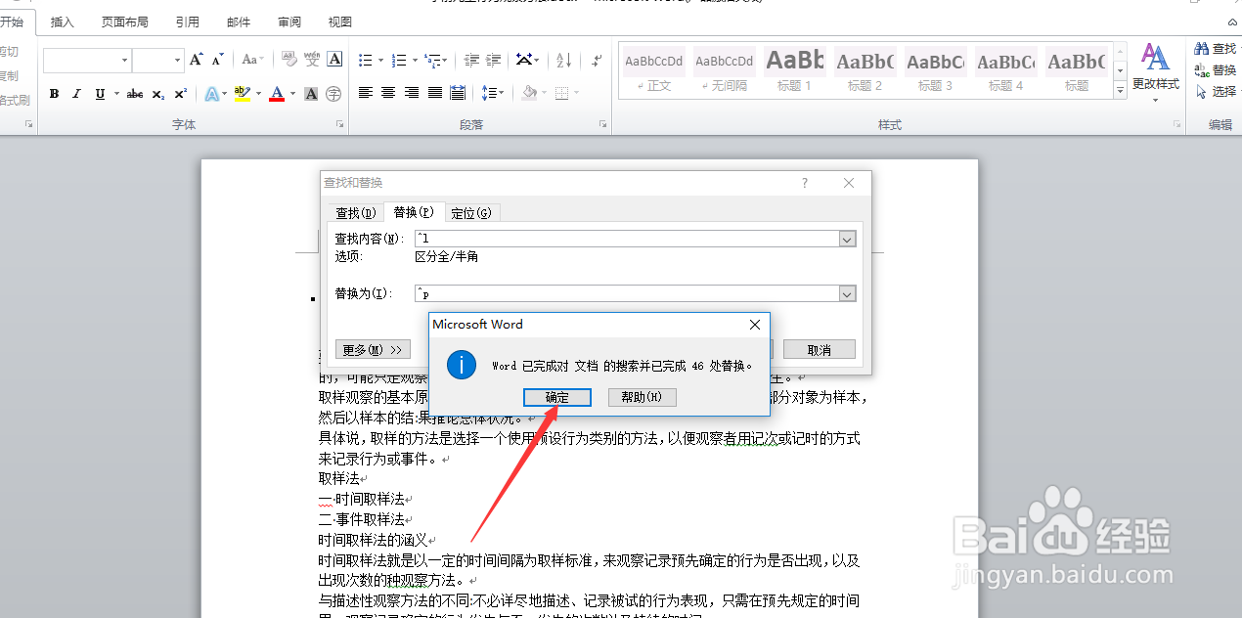The height and width of the screenshot is (618, 1242).
Task: Apply character shading icon
Action: coord(311,94)
